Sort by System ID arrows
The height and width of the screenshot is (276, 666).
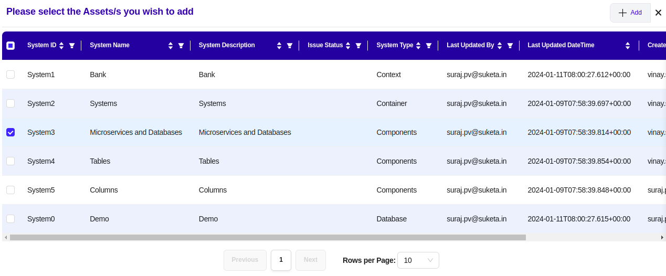[x=61, y=46]
